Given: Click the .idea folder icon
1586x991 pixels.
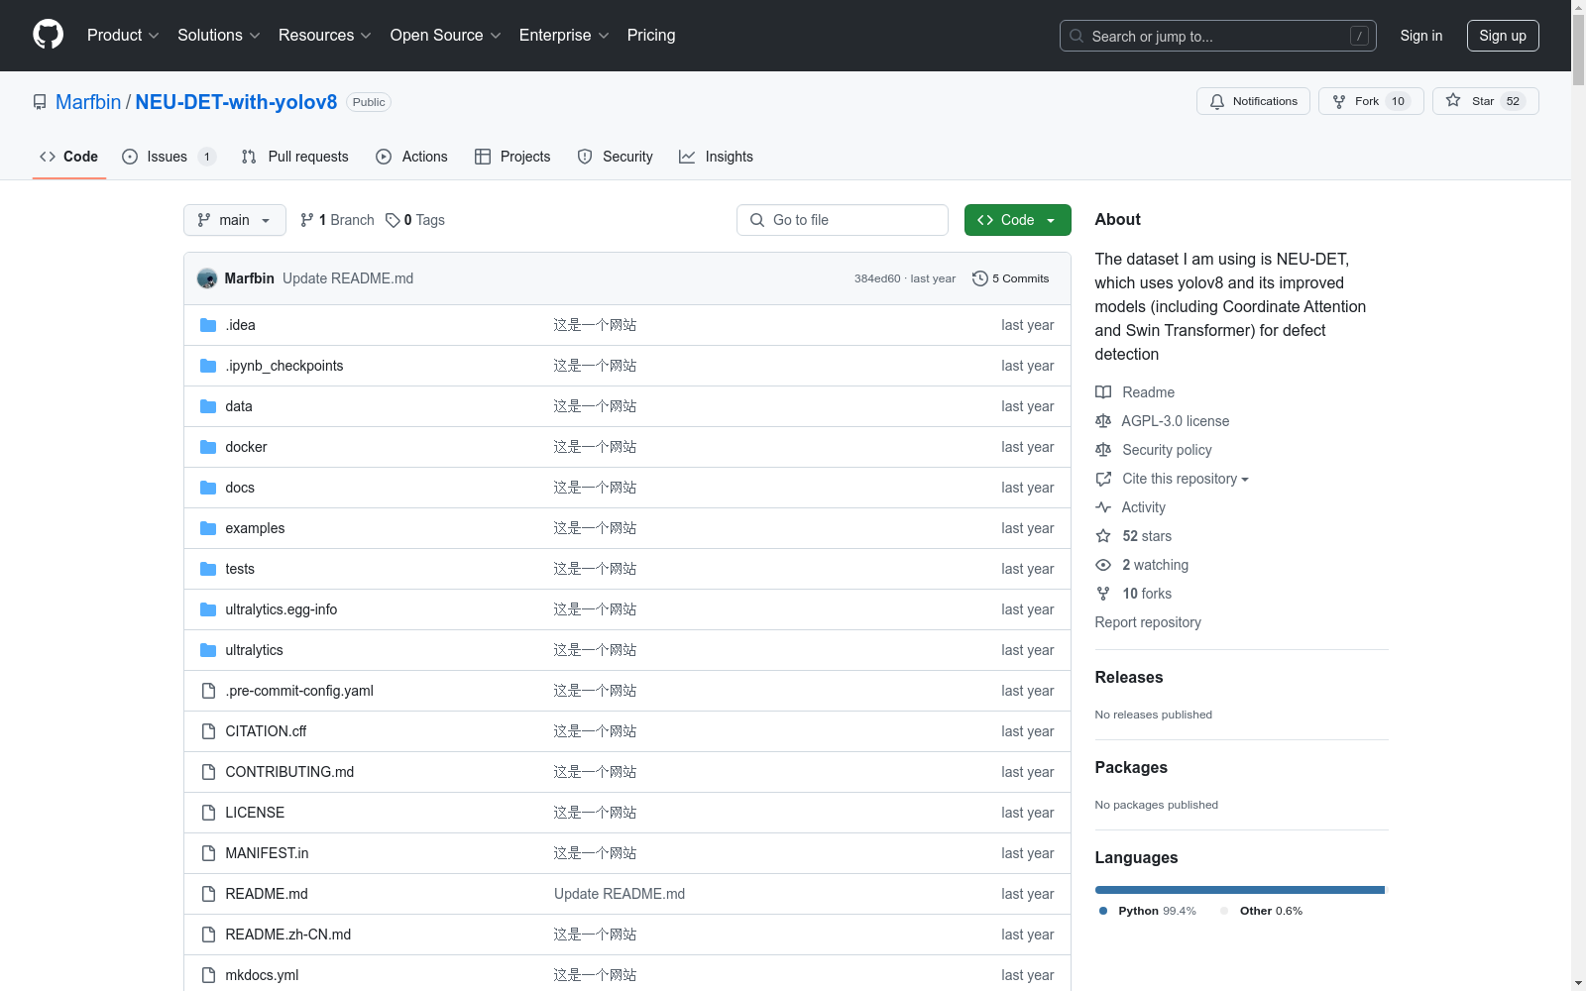Looking at the screenshot, I should click(x=208, y=325).
